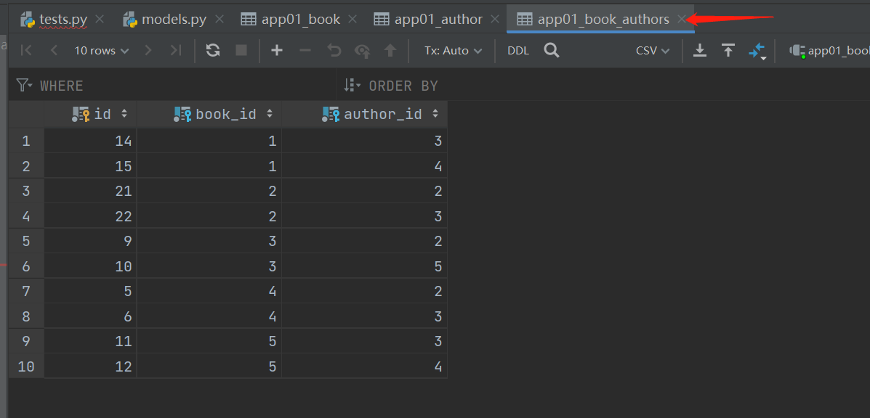This screenshot has height=418, width=870.
Task: Click id cell with value 12
Action: [90, 366]
